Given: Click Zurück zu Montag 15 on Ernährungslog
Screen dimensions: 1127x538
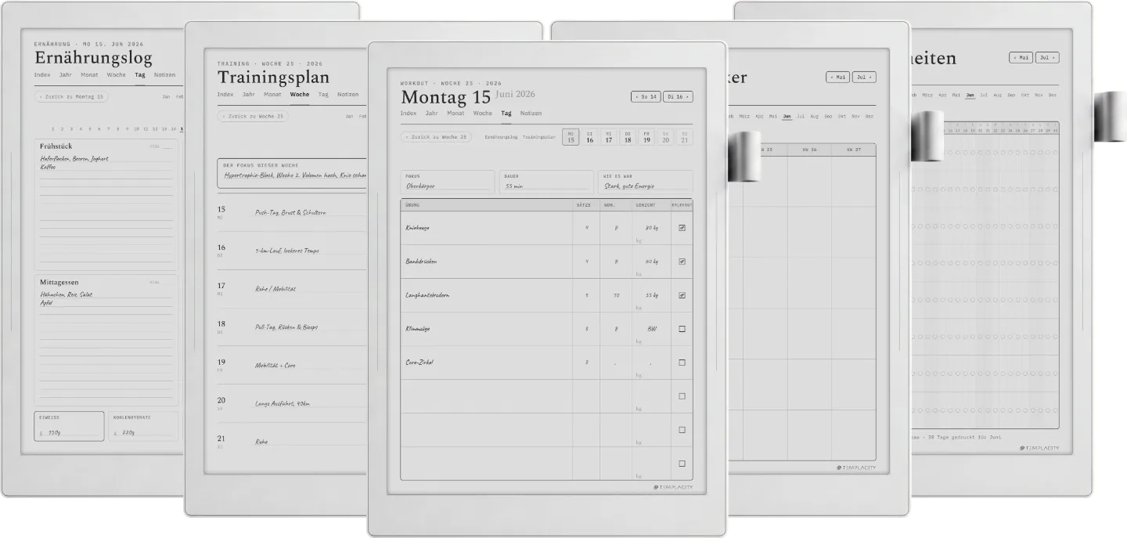Looking at the screenshot, I should [71, 97].
